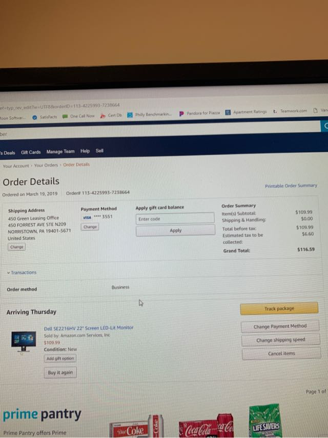Screen dimensions: 328x438
Task: Click the Track package button
Action: point(279,308)
